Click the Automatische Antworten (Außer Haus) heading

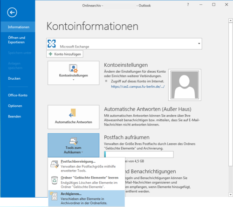click(148, 109)
